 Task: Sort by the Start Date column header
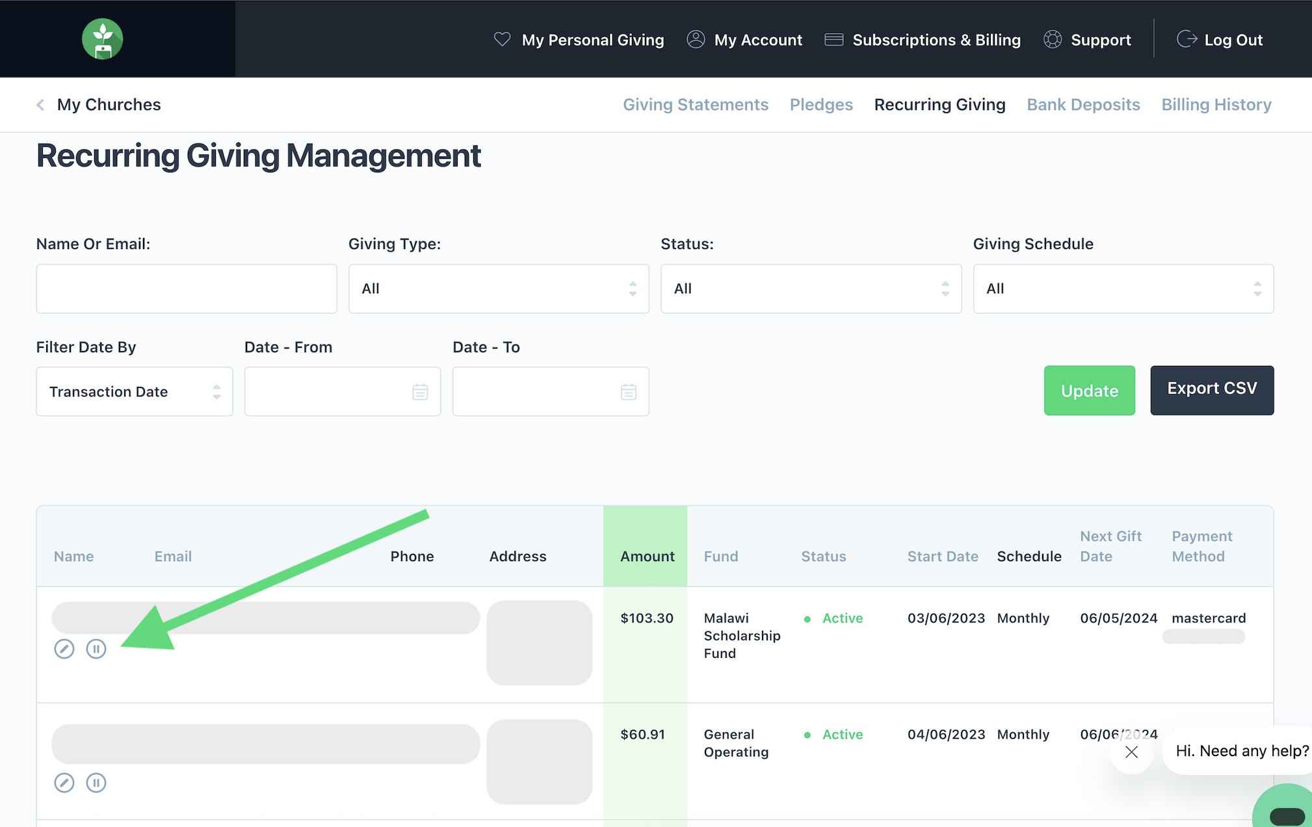(x=943, y=557)
